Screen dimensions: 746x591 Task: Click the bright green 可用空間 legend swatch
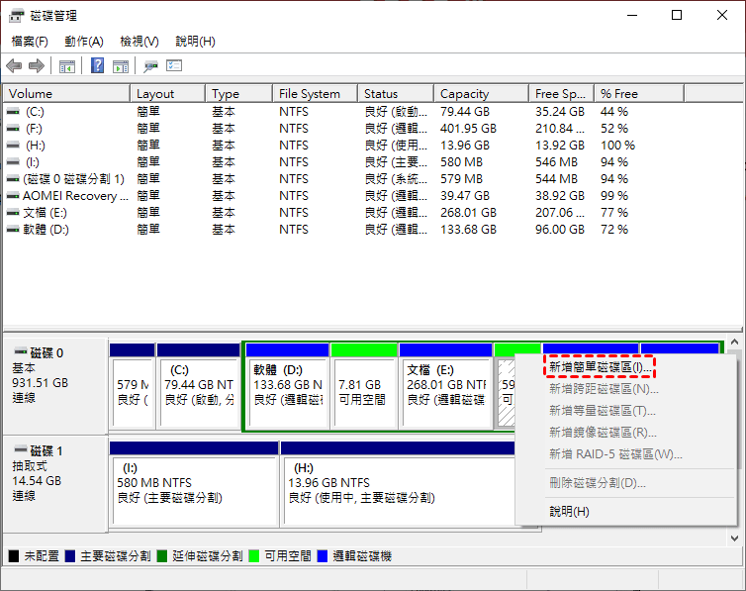[x=255, y=556]
